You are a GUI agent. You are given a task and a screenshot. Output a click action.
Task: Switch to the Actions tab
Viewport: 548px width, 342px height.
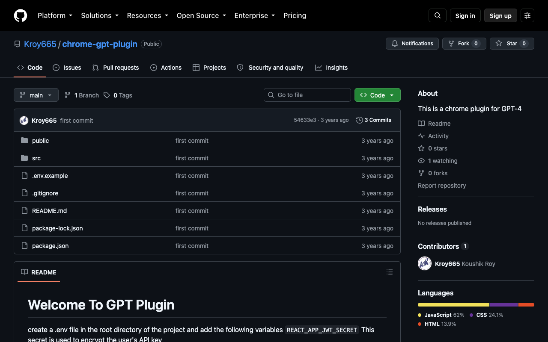(166, 68)
